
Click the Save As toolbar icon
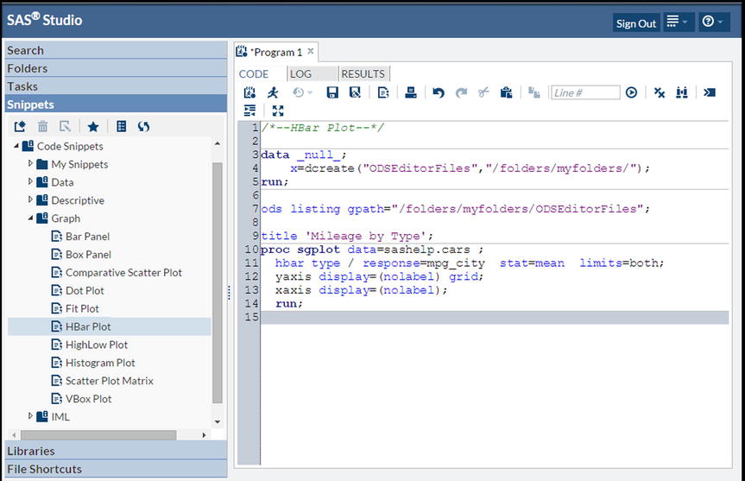click(x=355, y=92)
